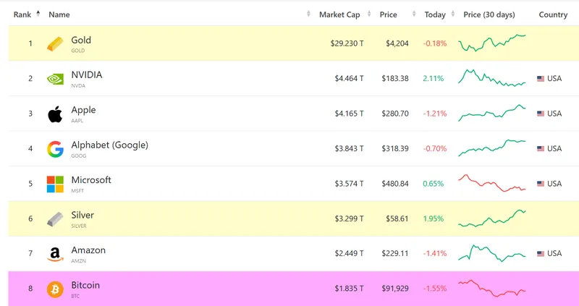Viewport: 579px width, 306px height.
Task: Click Bitcoin's 30-day price sparkline
Action: coord(492,289)
